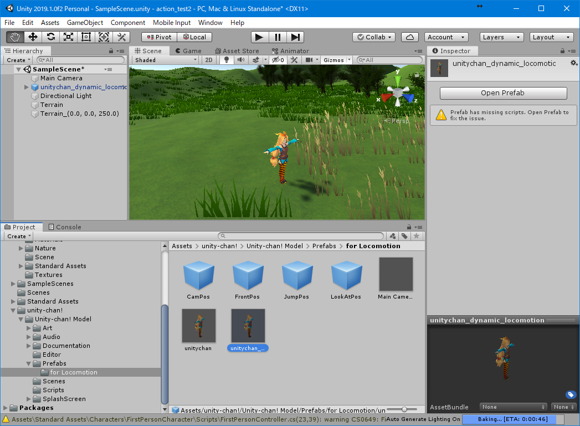This screenshot has width=580, height=426.
Task: Switch to the Animator tab
Action: 290,51
